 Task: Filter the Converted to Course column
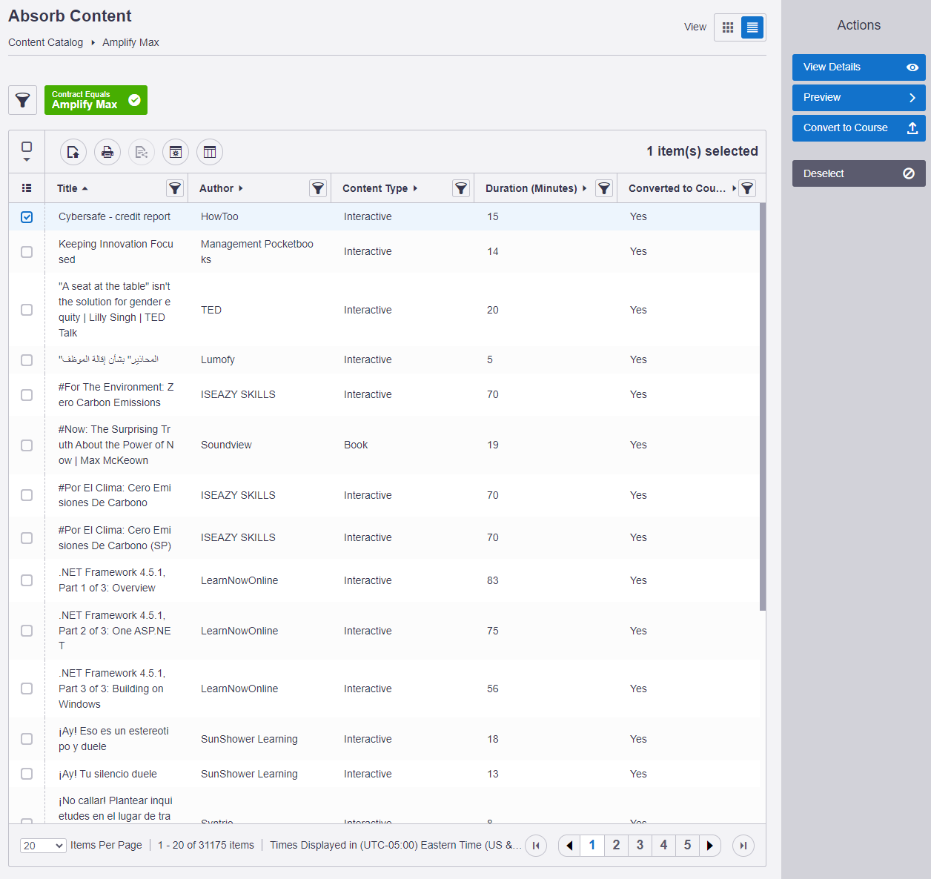coord(747,188)
